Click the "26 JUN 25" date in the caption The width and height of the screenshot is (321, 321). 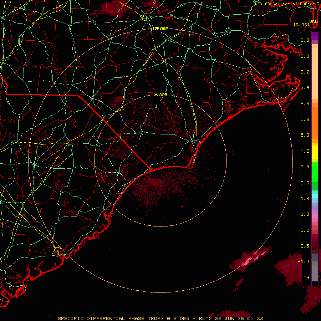[230, 319]
